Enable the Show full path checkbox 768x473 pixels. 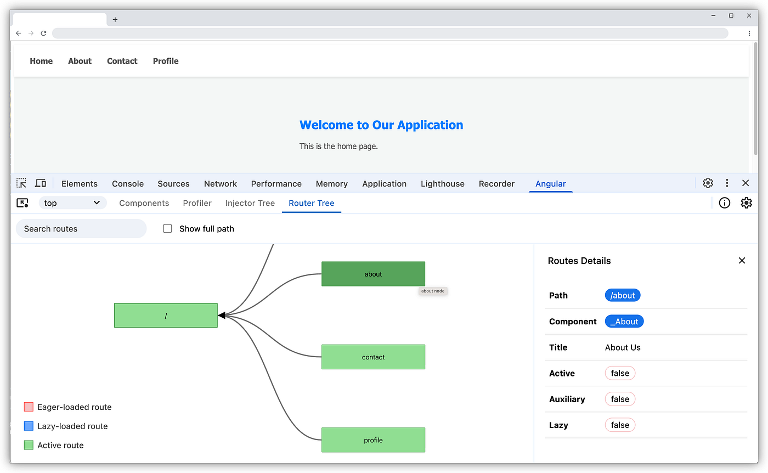coord(168,229)
